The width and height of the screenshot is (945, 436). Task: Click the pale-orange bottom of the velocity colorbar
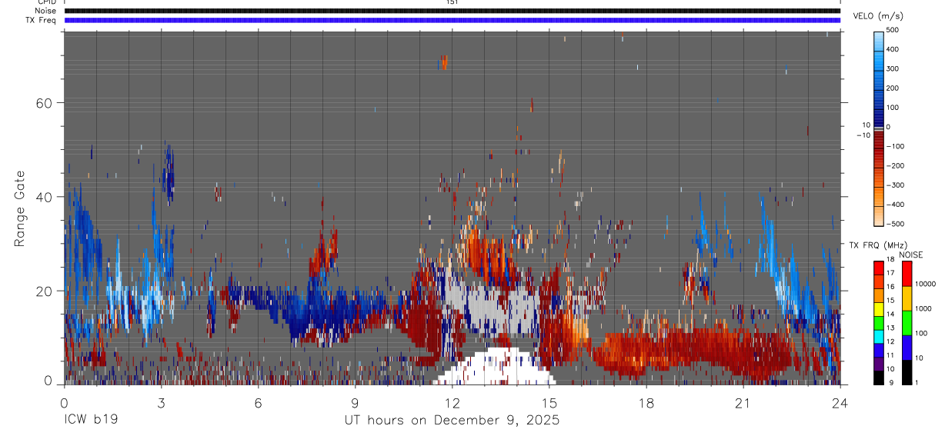tap(878, 215)
